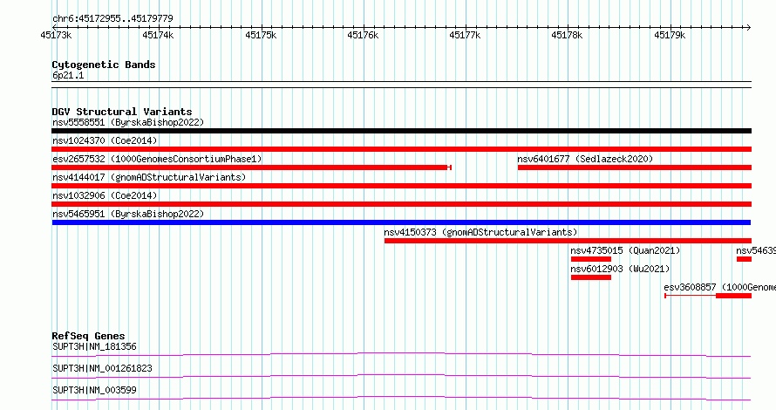Click the magenta SUPT3H|NM_003599 intron line
Image resolution: width=776 pixels, height=410 pixels.
401,398
